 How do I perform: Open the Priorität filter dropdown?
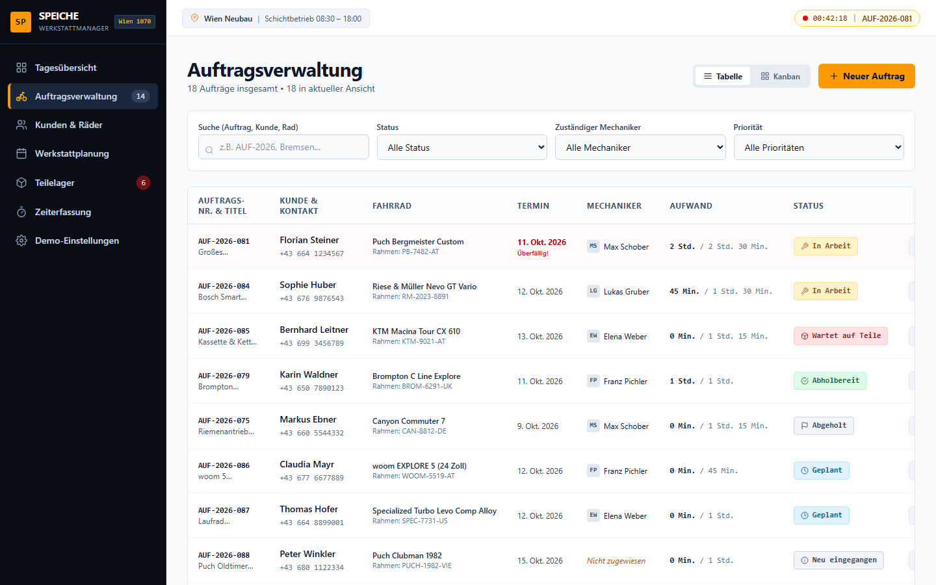coord(819,148)
